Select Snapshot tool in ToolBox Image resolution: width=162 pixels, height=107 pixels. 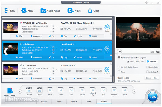[x=114, y=91]
